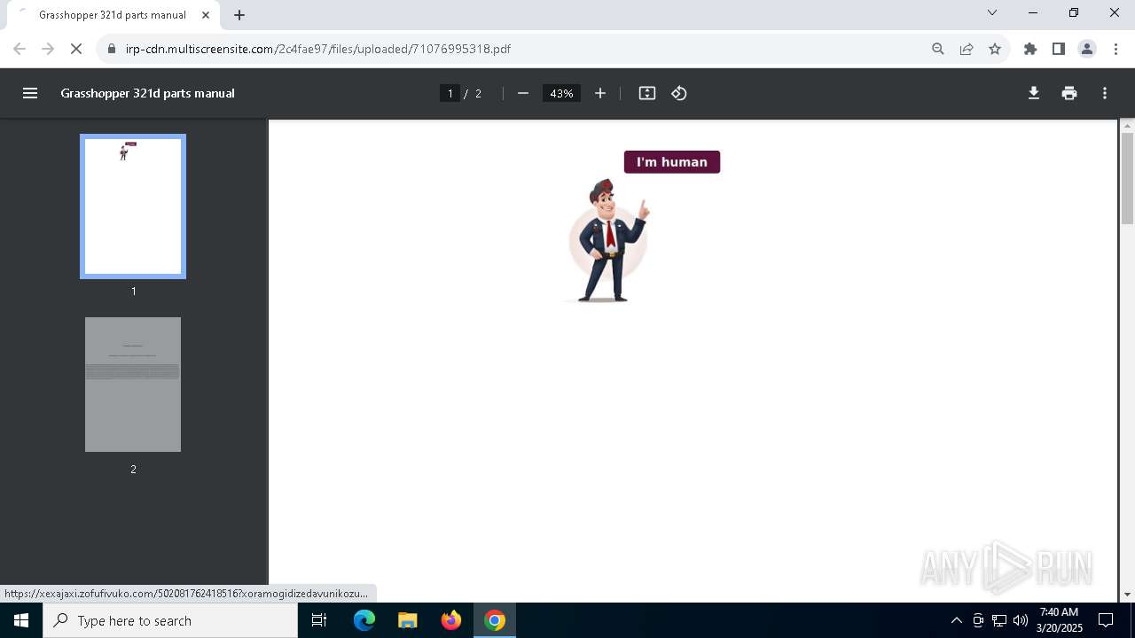Image resolution: width=1135 pixels, height=638 pixels.
Task: Select the Grasshopper 321d parts manual tab
Action: pyautogui.click(x=113, y=15)
